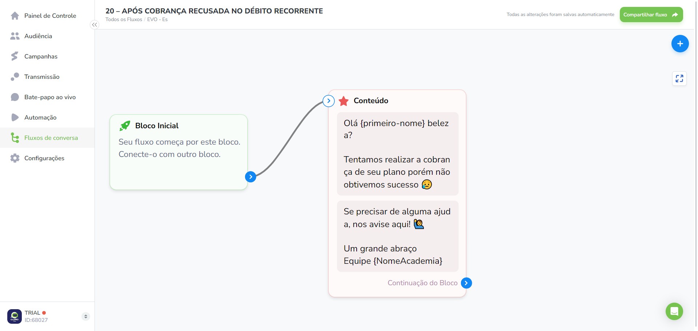
Task: Click the EVO - Es breadcrumb link
Action: (157, 20)
